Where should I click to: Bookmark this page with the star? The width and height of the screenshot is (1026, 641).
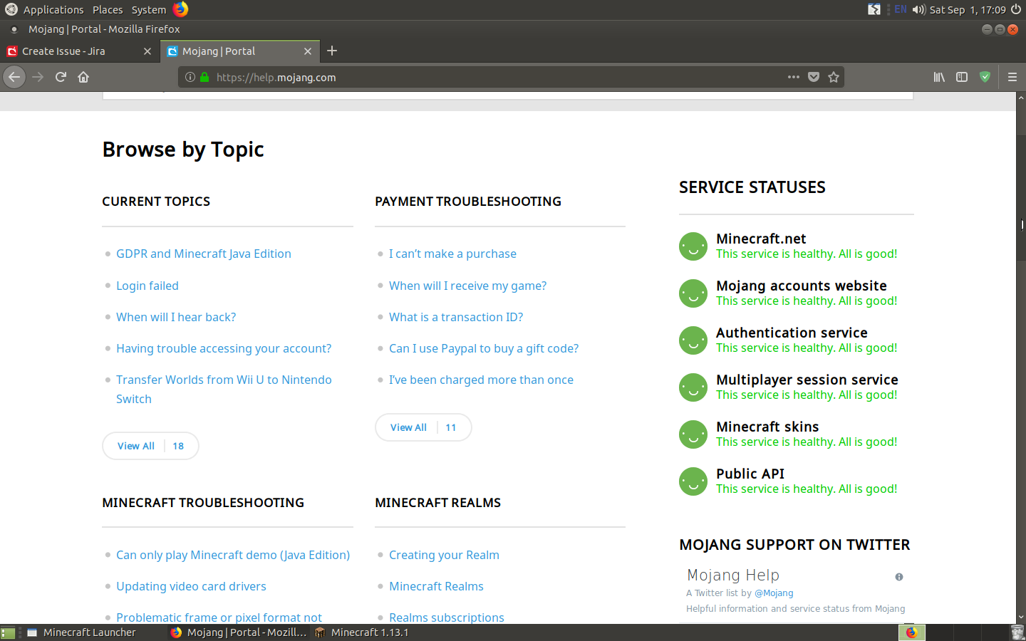coord(834,77)
